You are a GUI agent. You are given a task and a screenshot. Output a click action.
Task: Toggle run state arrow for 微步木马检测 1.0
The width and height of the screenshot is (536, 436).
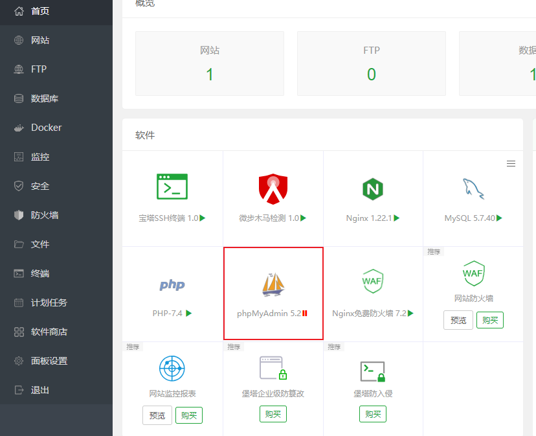[x=303, y=218]
